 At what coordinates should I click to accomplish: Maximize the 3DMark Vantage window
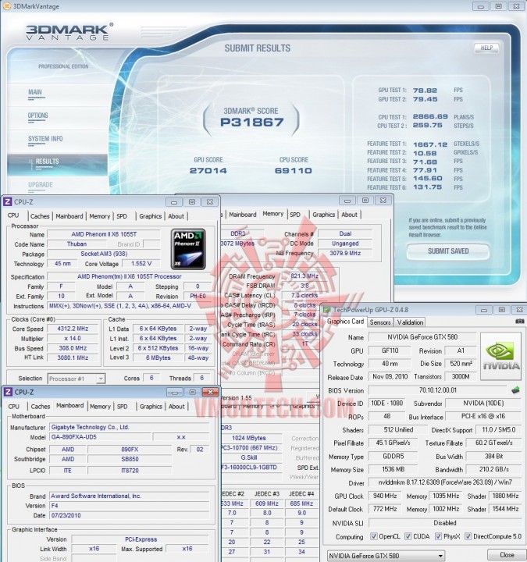point(498,6)
